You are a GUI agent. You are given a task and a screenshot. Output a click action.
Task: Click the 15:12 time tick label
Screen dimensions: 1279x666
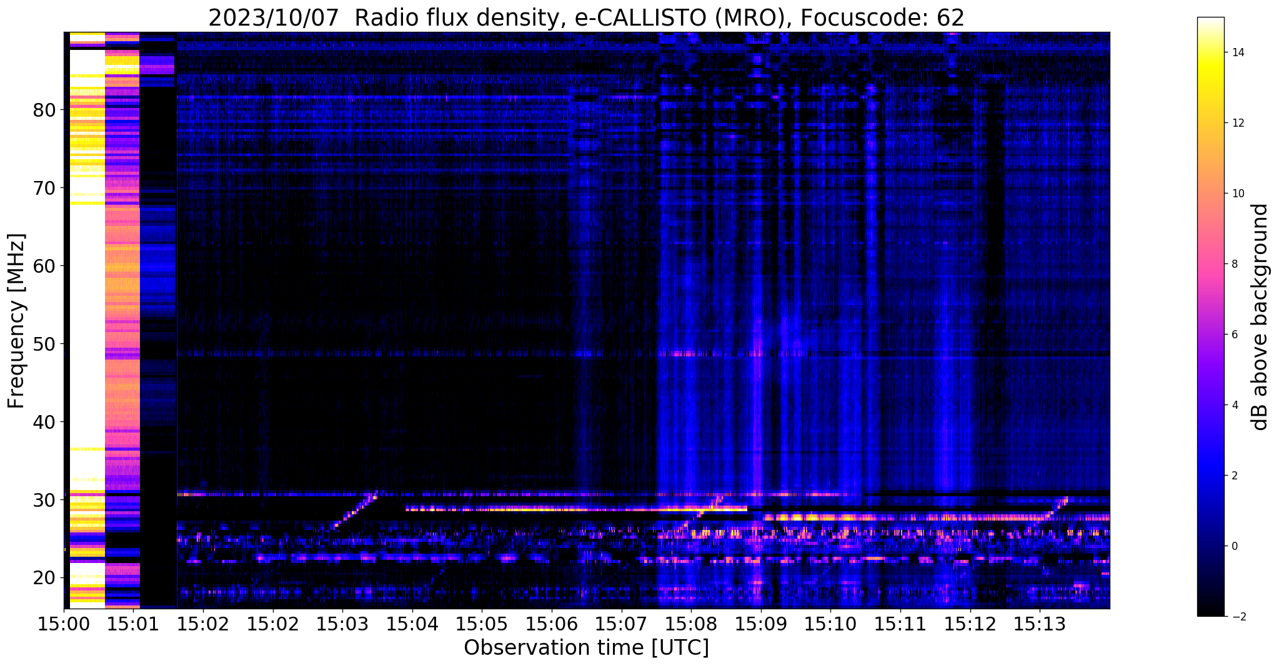pyautogui.click(x=970, y=624)
